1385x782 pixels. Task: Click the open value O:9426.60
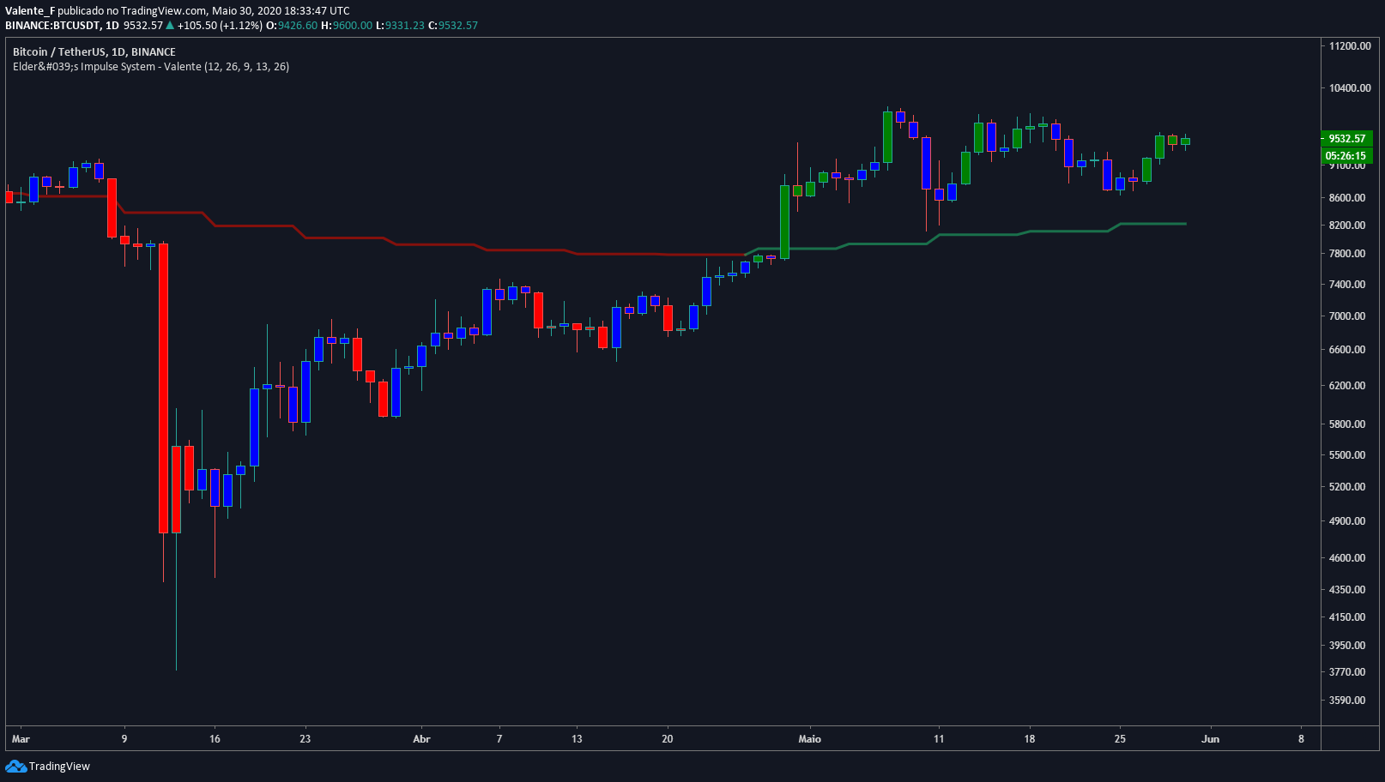[292, 26]
